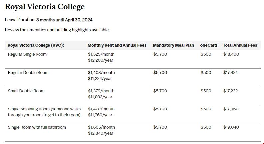Select the Small Double Room row label
Viewport: 264px width, 144px height.
tap(26, 91)
